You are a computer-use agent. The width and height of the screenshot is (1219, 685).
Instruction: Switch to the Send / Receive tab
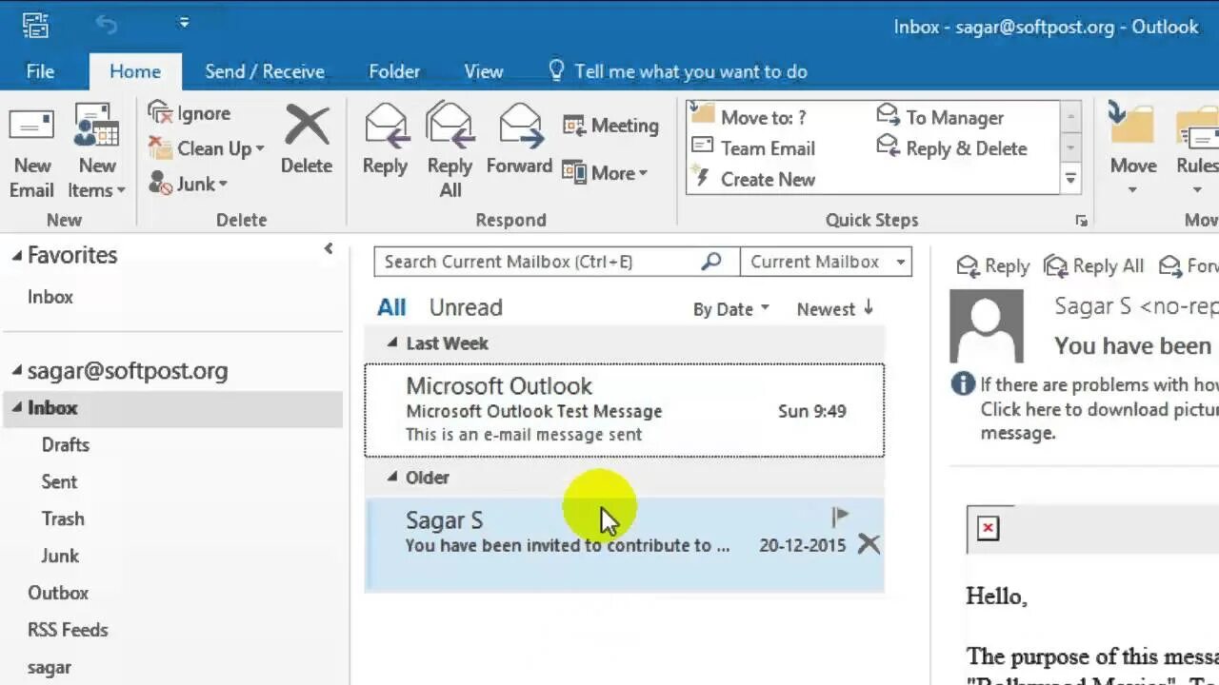pos(265,71)
